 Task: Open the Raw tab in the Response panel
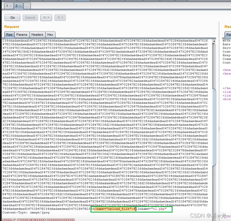pyautogui.click(x=228, y=35)
